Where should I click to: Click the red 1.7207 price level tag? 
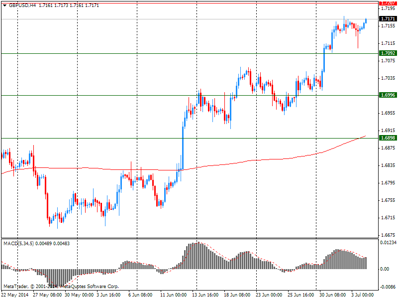[x=388, y=3]
